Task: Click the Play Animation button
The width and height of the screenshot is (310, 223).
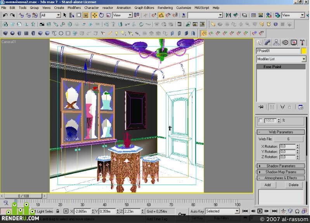Action: tap(260, 211)
